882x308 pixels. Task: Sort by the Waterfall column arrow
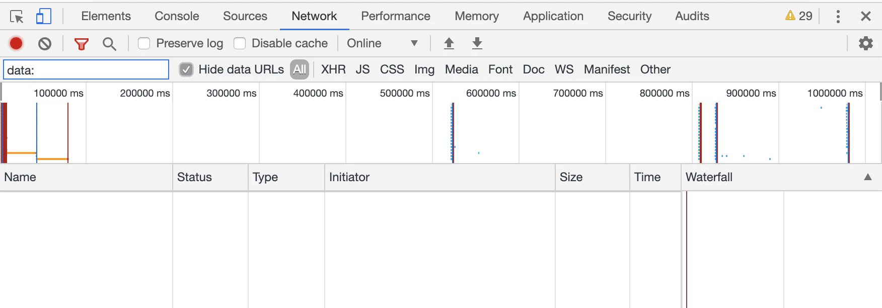868,177
